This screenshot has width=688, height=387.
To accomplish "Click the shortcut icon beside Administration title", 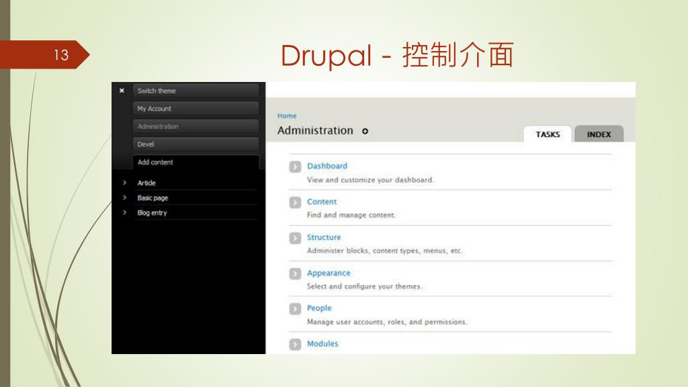I will 365,131.
